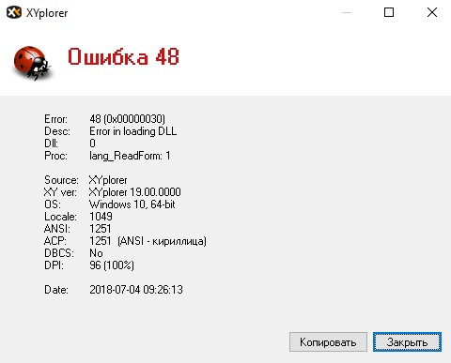Image resolution: width=451 pixels, height=363 pixels.
Task: Click the OS value Windows 10, 64-bit
Action: 132,204
